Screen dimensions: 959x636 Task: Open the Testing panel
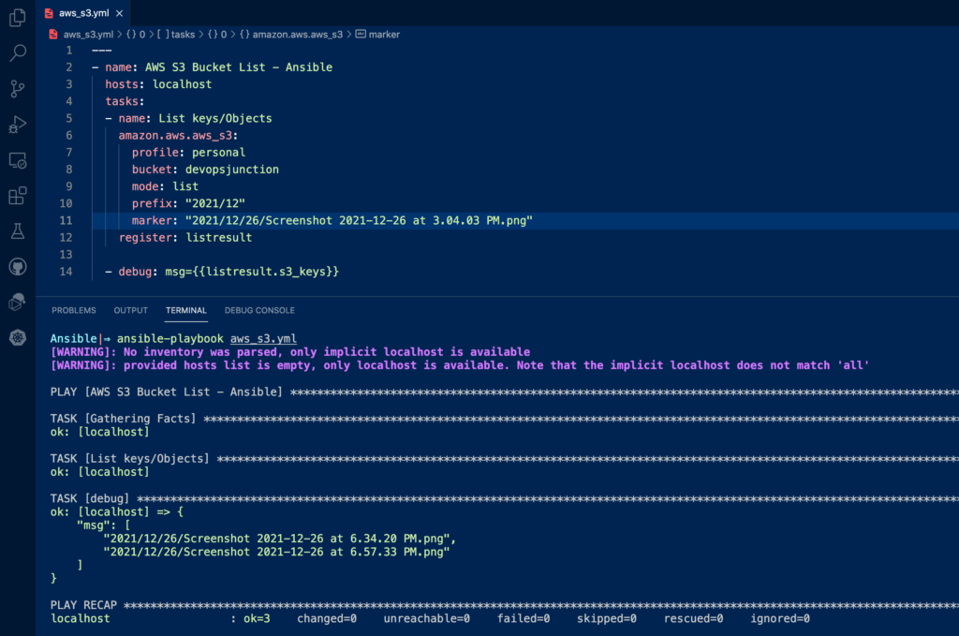pos(17,231)
